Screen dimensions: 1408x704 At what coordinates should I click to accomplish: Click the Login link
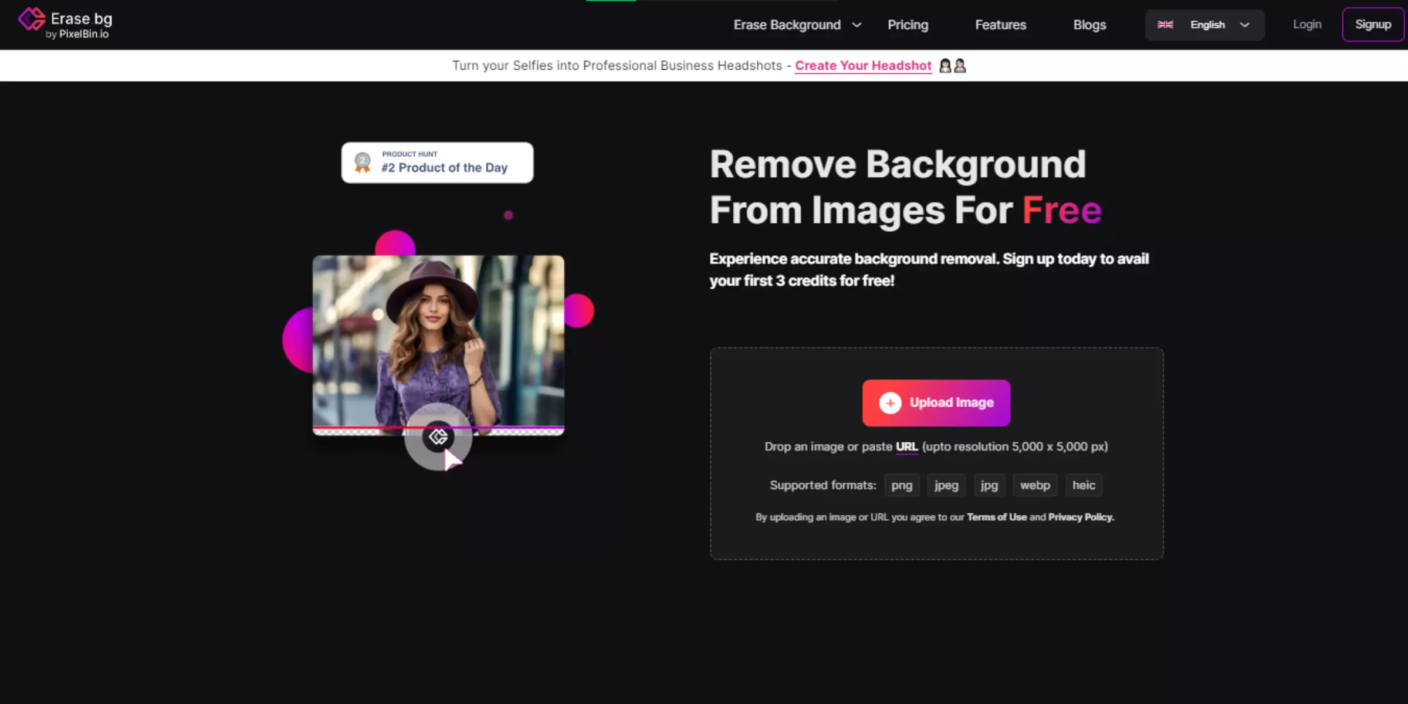[x=1307, y=24]
